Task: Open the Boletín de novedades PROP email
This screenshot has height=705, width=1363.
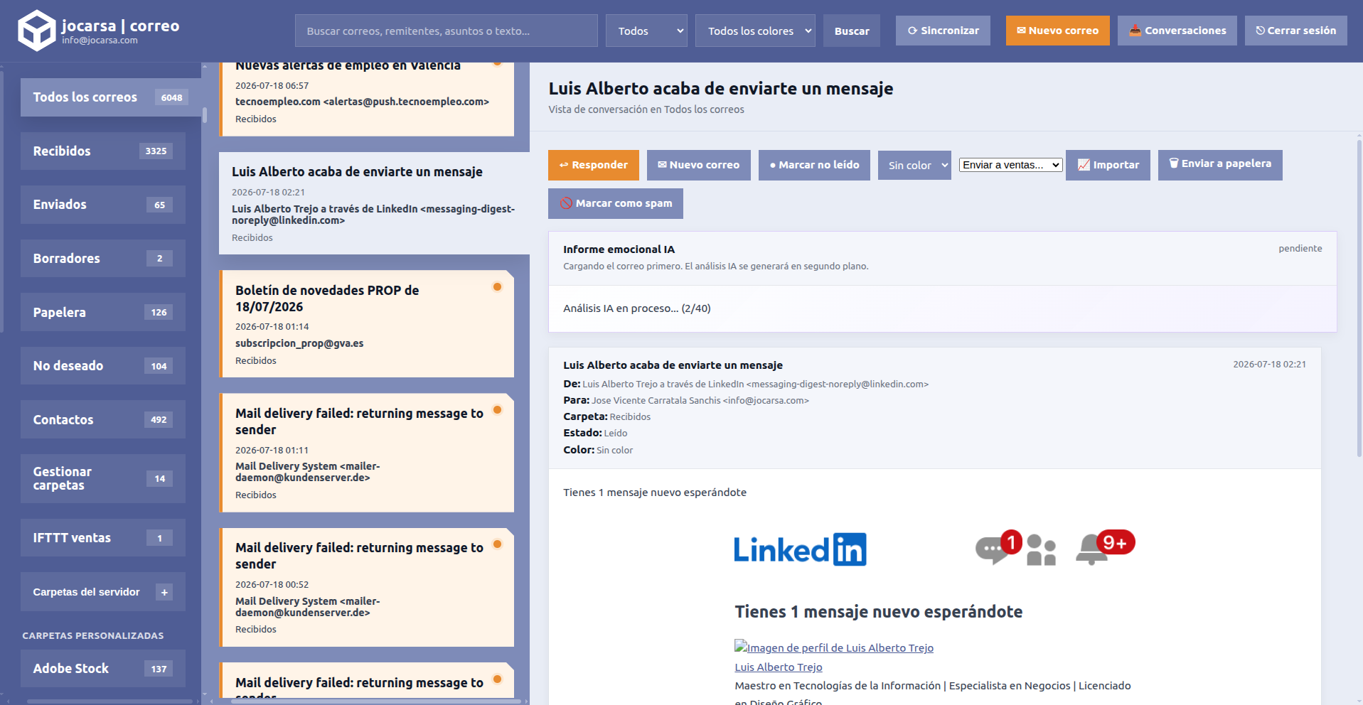Action: tap(366, 323)
